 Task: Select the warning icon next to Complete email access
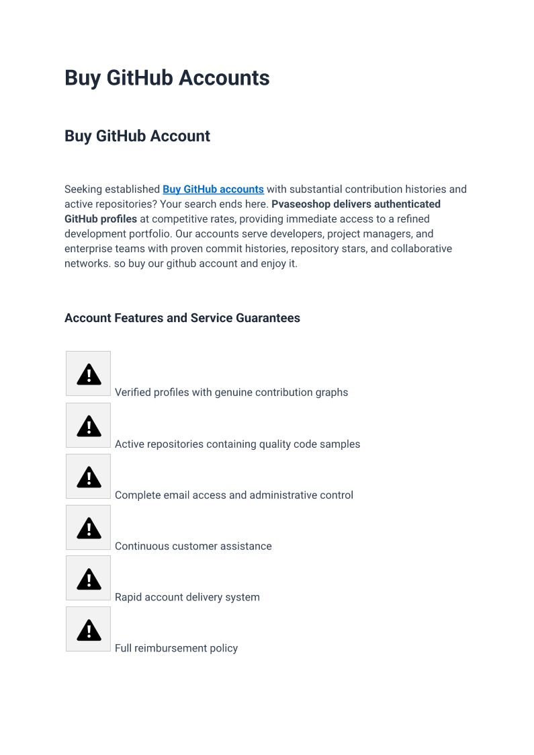tap(88, 477)
